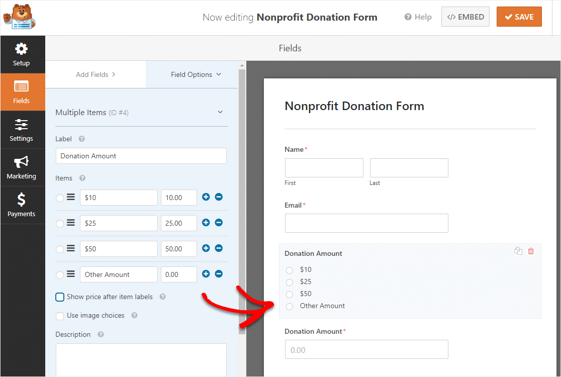The image size is (561, 377).
Task: Remove the Other Amount item row
Action: tap(219, 274)
